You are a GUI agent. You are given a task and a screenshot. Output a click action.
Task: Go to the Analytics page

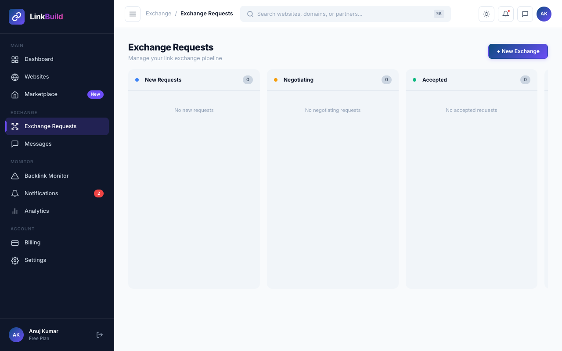click(x=57, y=211)
